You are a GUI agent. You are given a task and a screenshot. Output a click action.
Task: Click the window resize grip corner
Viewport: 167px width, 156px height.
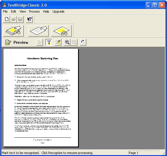coord(164,153)
